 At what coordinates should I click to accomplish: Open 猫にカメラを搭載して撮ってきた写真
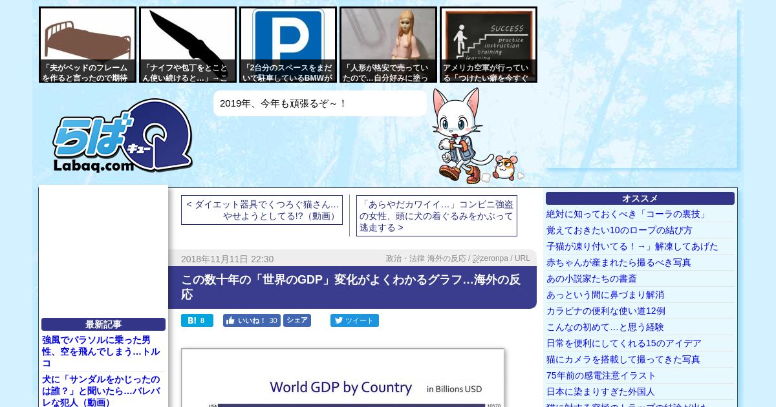point(623,359)
